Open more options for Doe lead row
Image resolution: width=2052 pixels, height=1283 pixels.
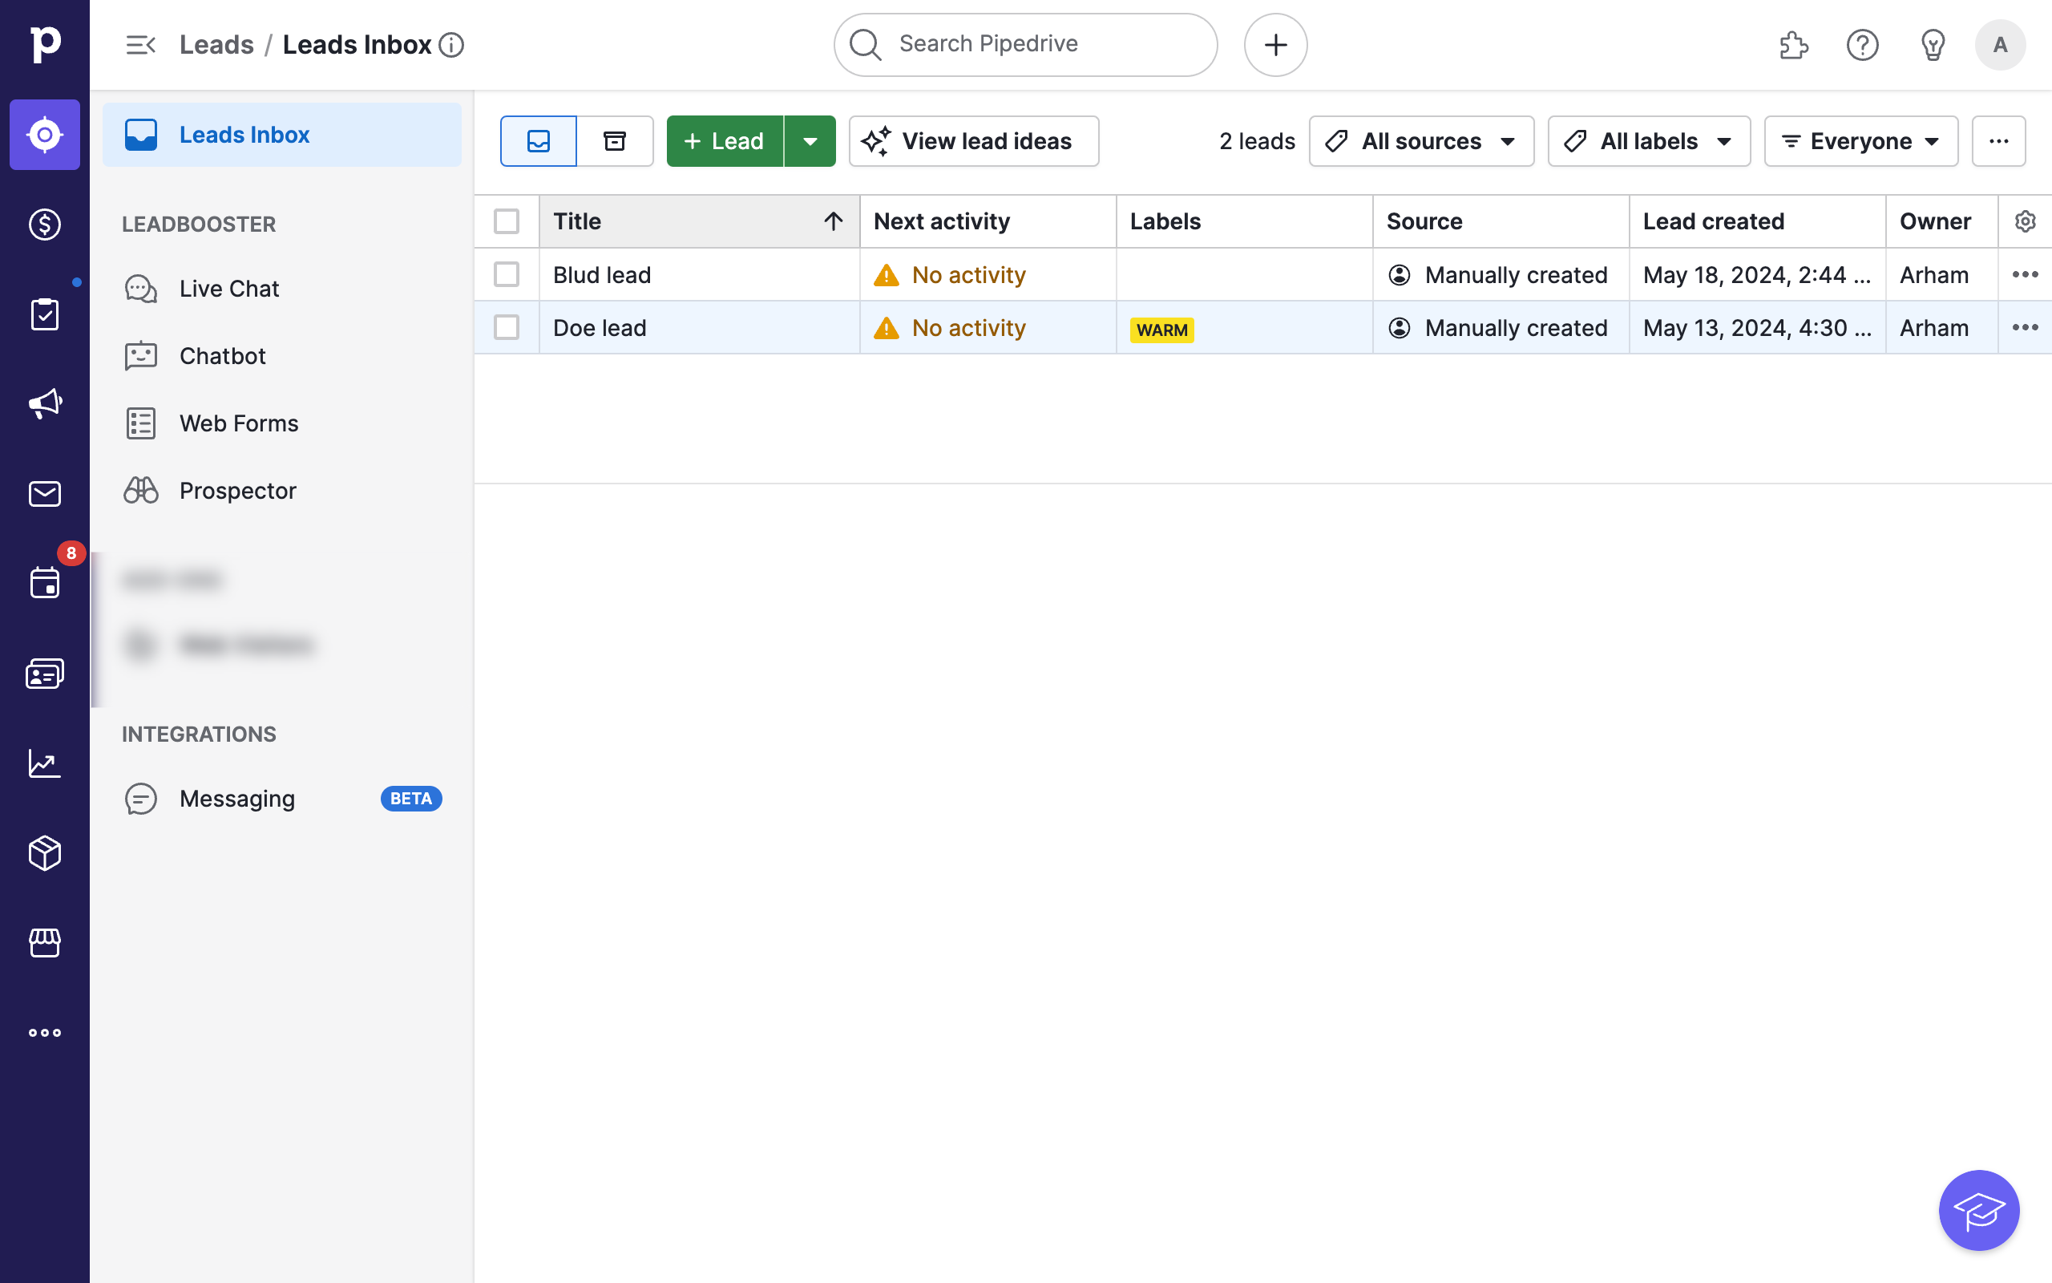pyautogui.click(x=2025, y=327)
